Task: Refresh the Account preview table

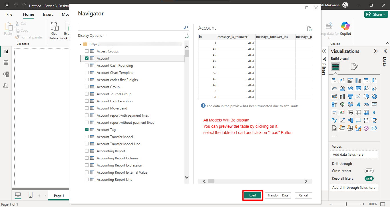Action: tap(309, 29)
